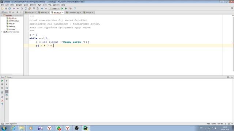234x131 pixels.
Task: Click the Synchronize toolbar icon
Action: tap(10, 9)
